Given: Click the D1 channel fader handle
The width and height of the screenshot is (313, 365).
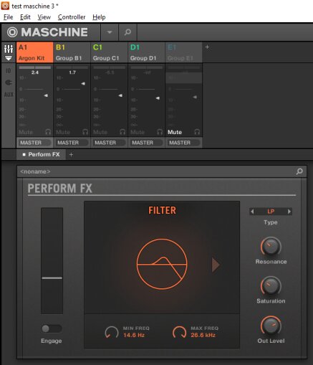Looking at the screenshot, I should point(158,98).
